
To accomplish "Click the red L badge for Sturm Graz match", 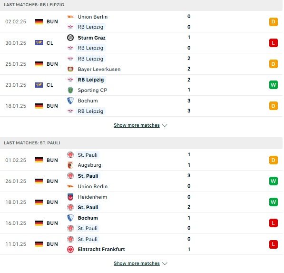I will (x=274, y=43).
